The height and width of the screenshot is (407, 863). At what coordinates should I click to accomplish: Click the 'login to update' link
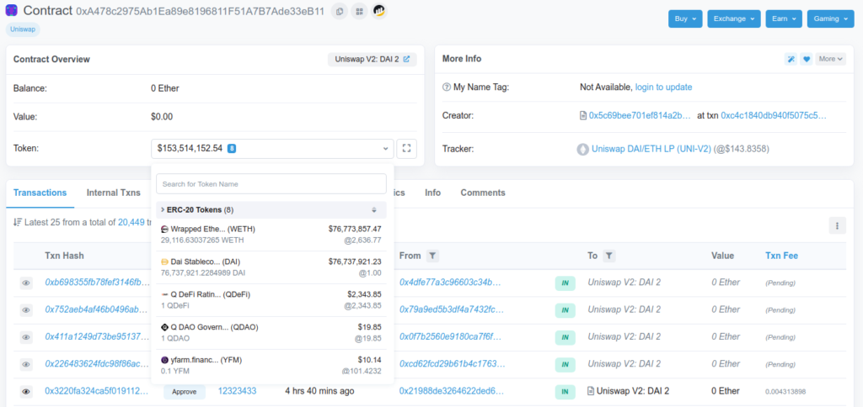(663, 87)
